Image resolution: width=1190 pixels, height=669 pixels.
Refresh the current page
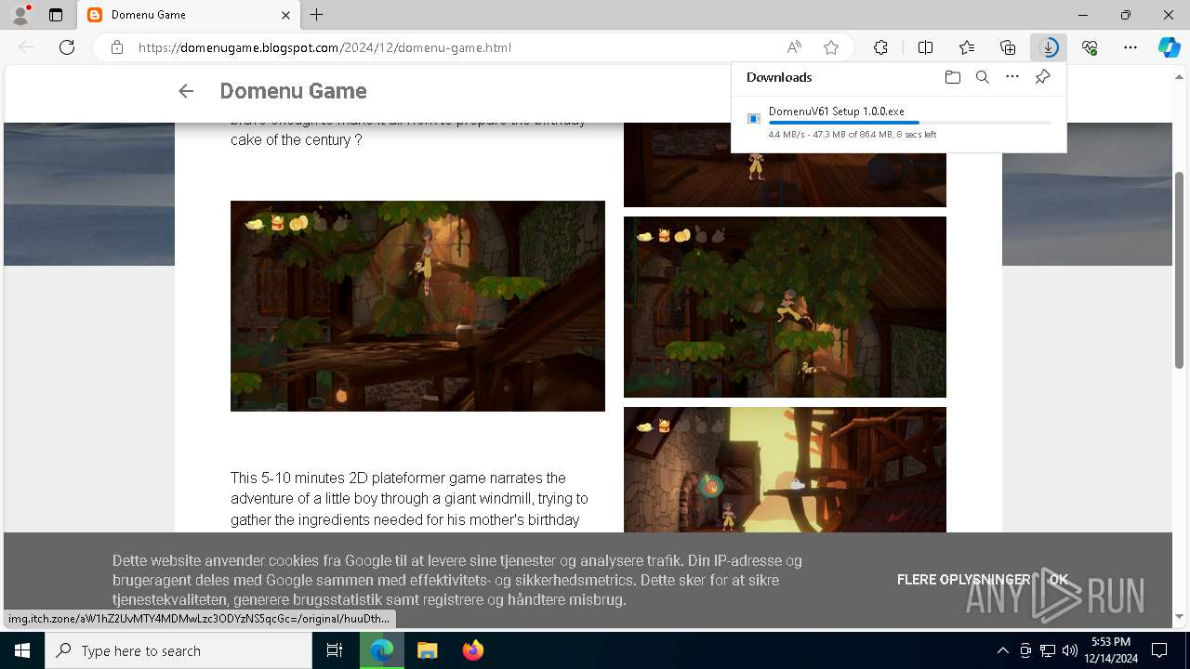tap(67, 47)
